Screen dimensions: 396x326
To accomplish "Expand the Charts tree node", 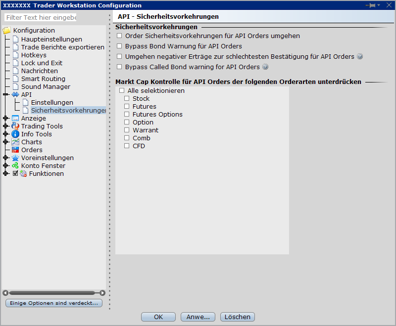I will [x=6, y=142].
